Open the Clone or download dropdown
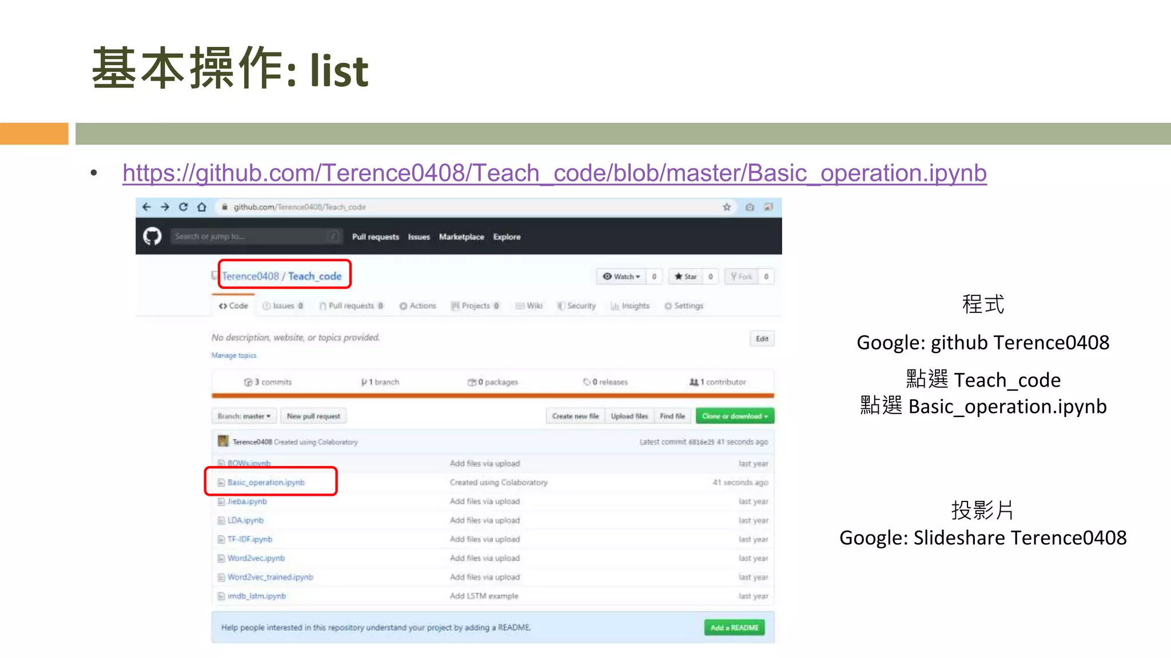 (735, 416)
